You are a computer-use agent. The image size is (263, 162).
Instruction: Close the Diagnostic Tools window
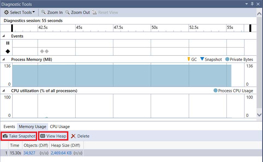point(258,4)
